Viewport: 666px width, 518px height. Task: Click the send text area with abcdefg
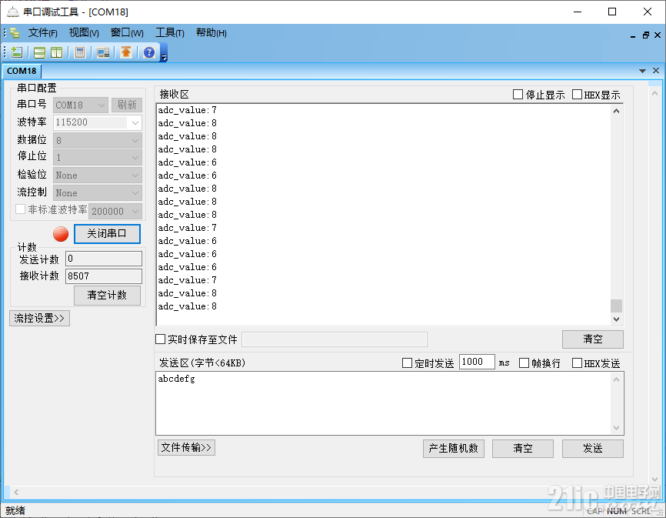click(384, 403)
